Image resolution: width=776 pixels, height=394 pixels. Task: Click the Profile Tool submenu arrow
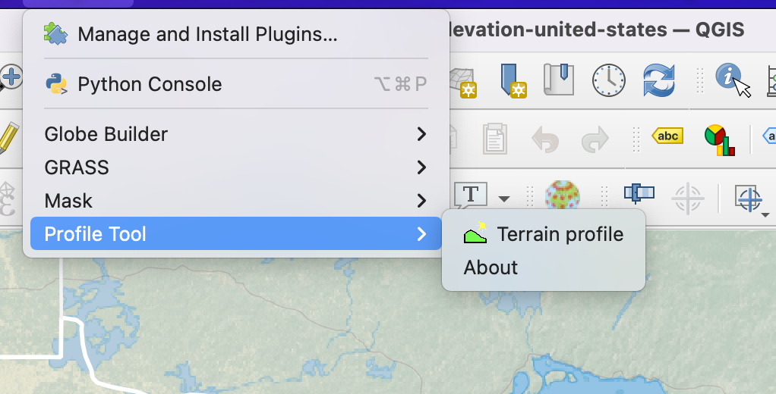[421, 233]
